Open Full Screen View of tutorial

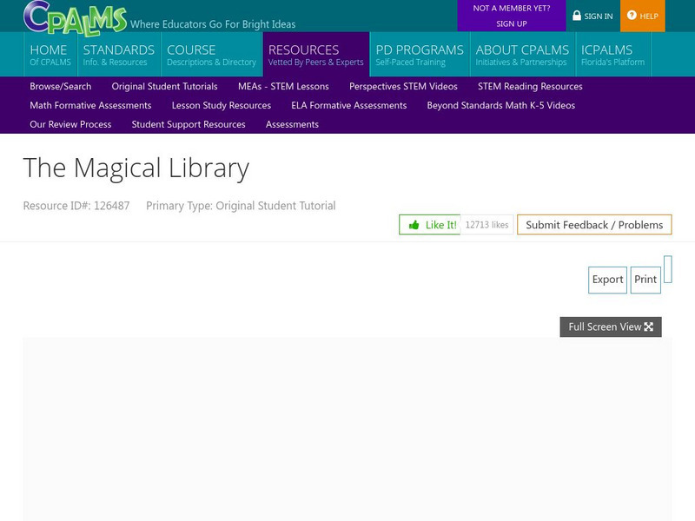[610, 327]
